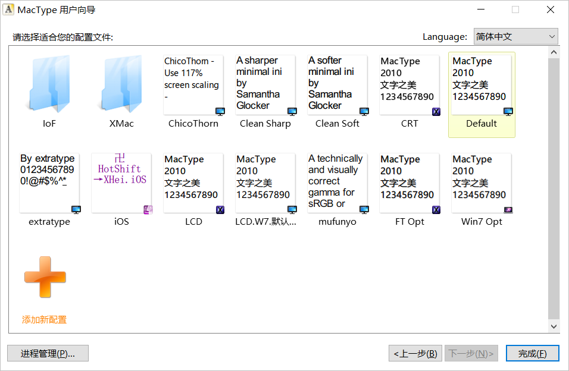This screenshot has height=371, width=569.
Task: Go back with <上一步(B) button
Action: coord(415,353)
